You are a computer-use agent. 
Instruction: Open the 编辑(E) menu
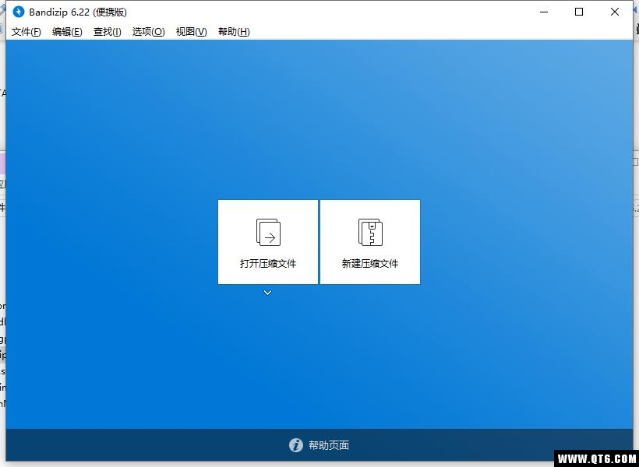tap(67, 32)
